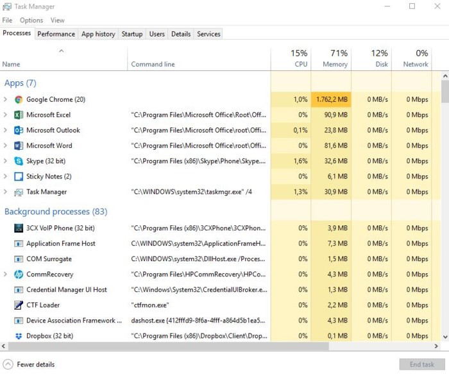
Task: Click the Skype process icon
Action: point(19,161)
